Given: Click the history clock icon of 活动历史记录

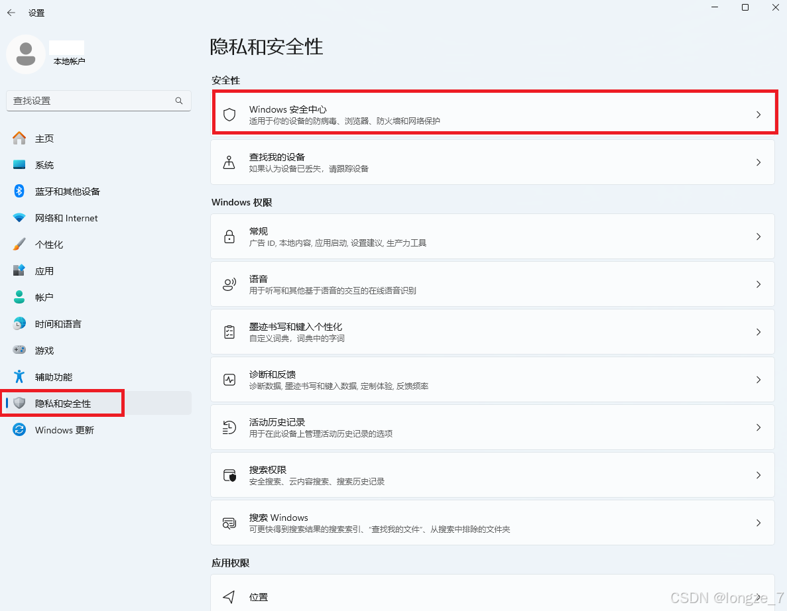Looking at the screenshot, I should [229, 427].
